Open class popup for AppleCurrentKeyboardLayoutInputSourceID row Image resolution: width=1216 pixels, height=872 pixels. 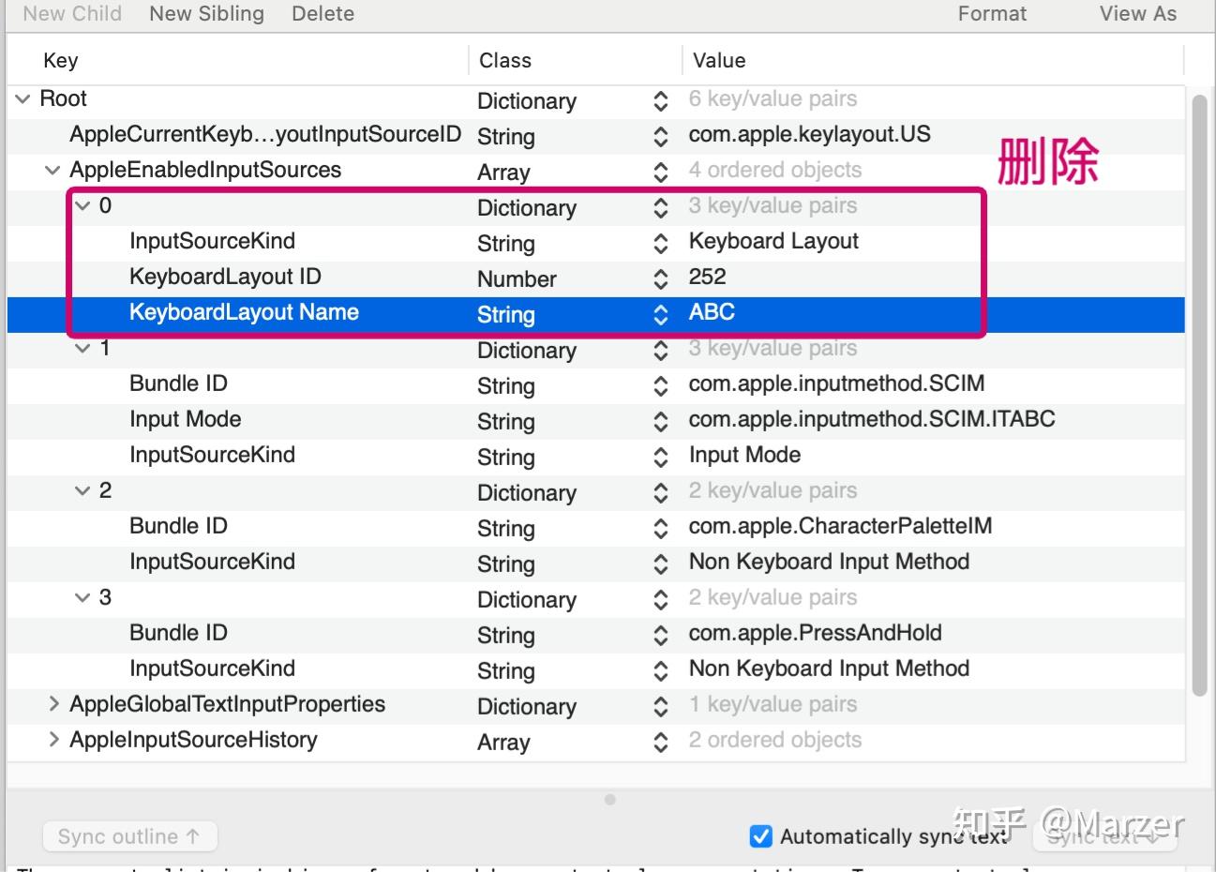660,136
